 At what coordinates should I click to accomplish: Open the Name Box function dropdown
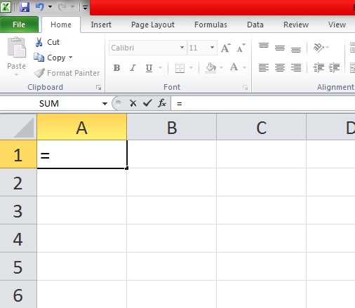click(x=105, y=104)
